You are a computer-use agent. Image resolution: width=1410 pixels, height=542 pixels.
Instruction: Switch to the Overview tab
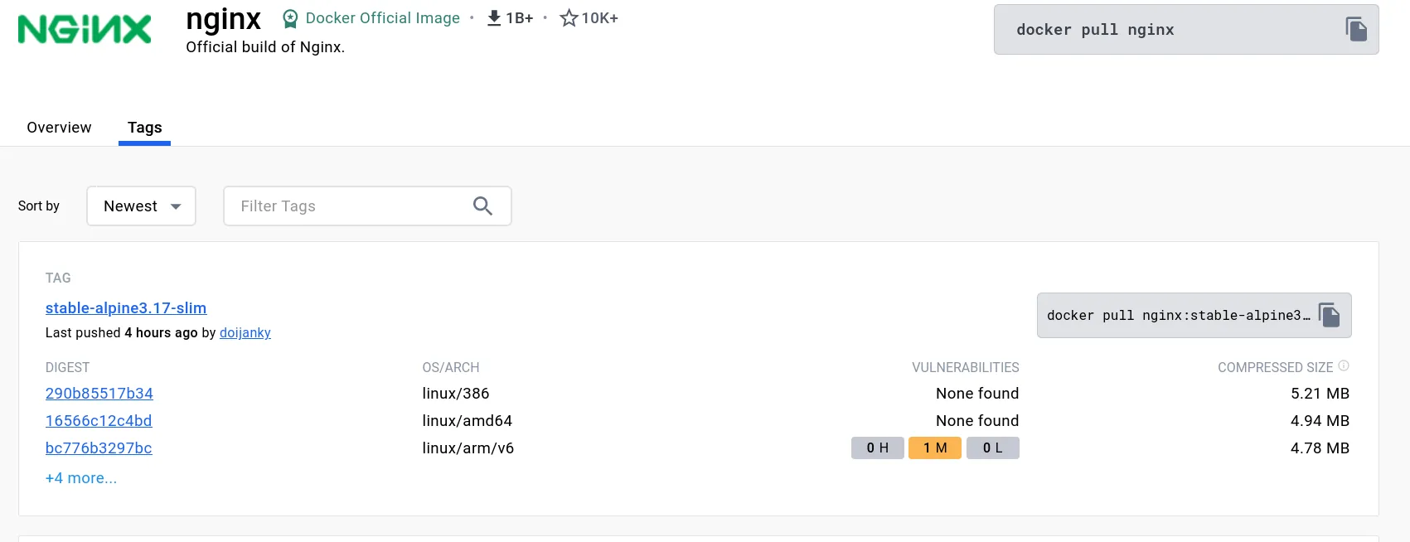[x=59, y=128]
